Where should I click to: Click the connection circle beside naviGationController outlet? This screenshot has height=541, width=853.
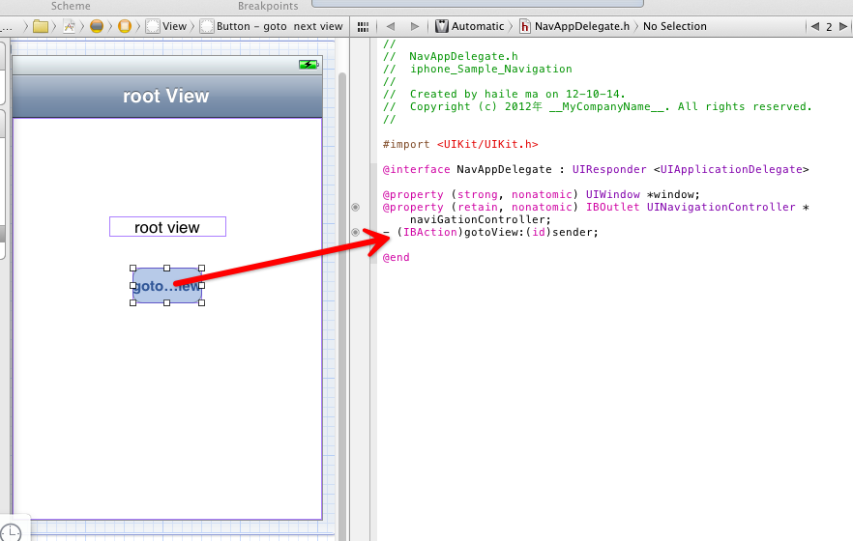click(355, 207)
